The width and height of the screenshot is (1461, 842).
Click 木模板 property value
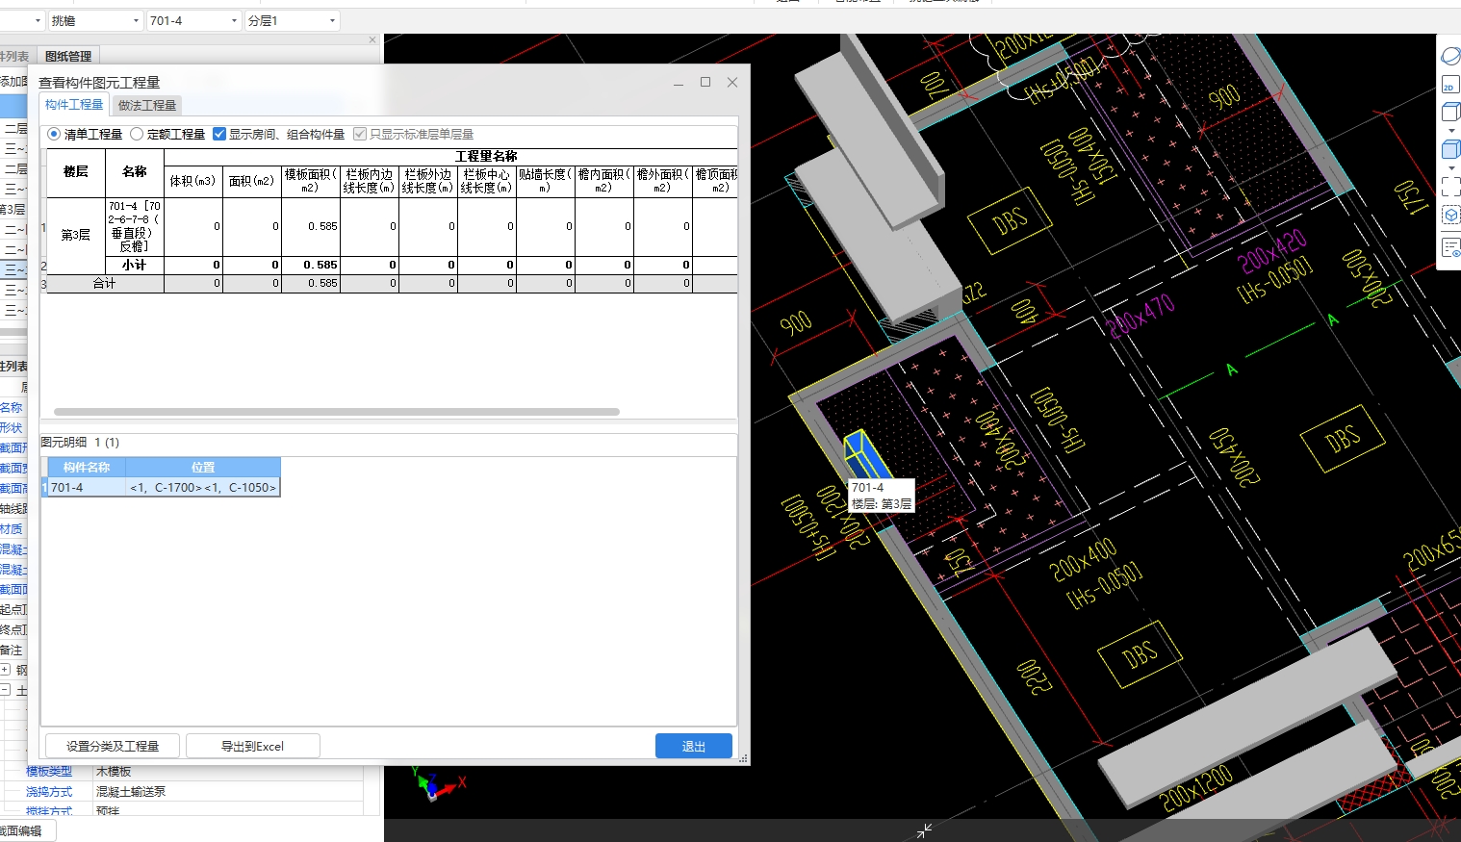coord(114,772)
